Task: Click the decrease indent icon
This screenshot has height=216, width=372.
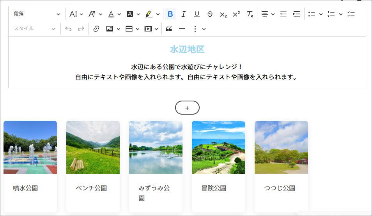Action: (x=283, y=14)
